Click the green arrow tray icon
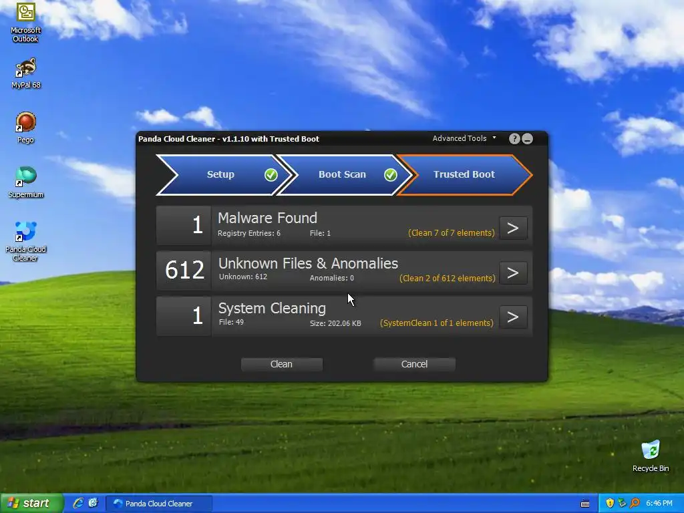 [x=622, y=503]
